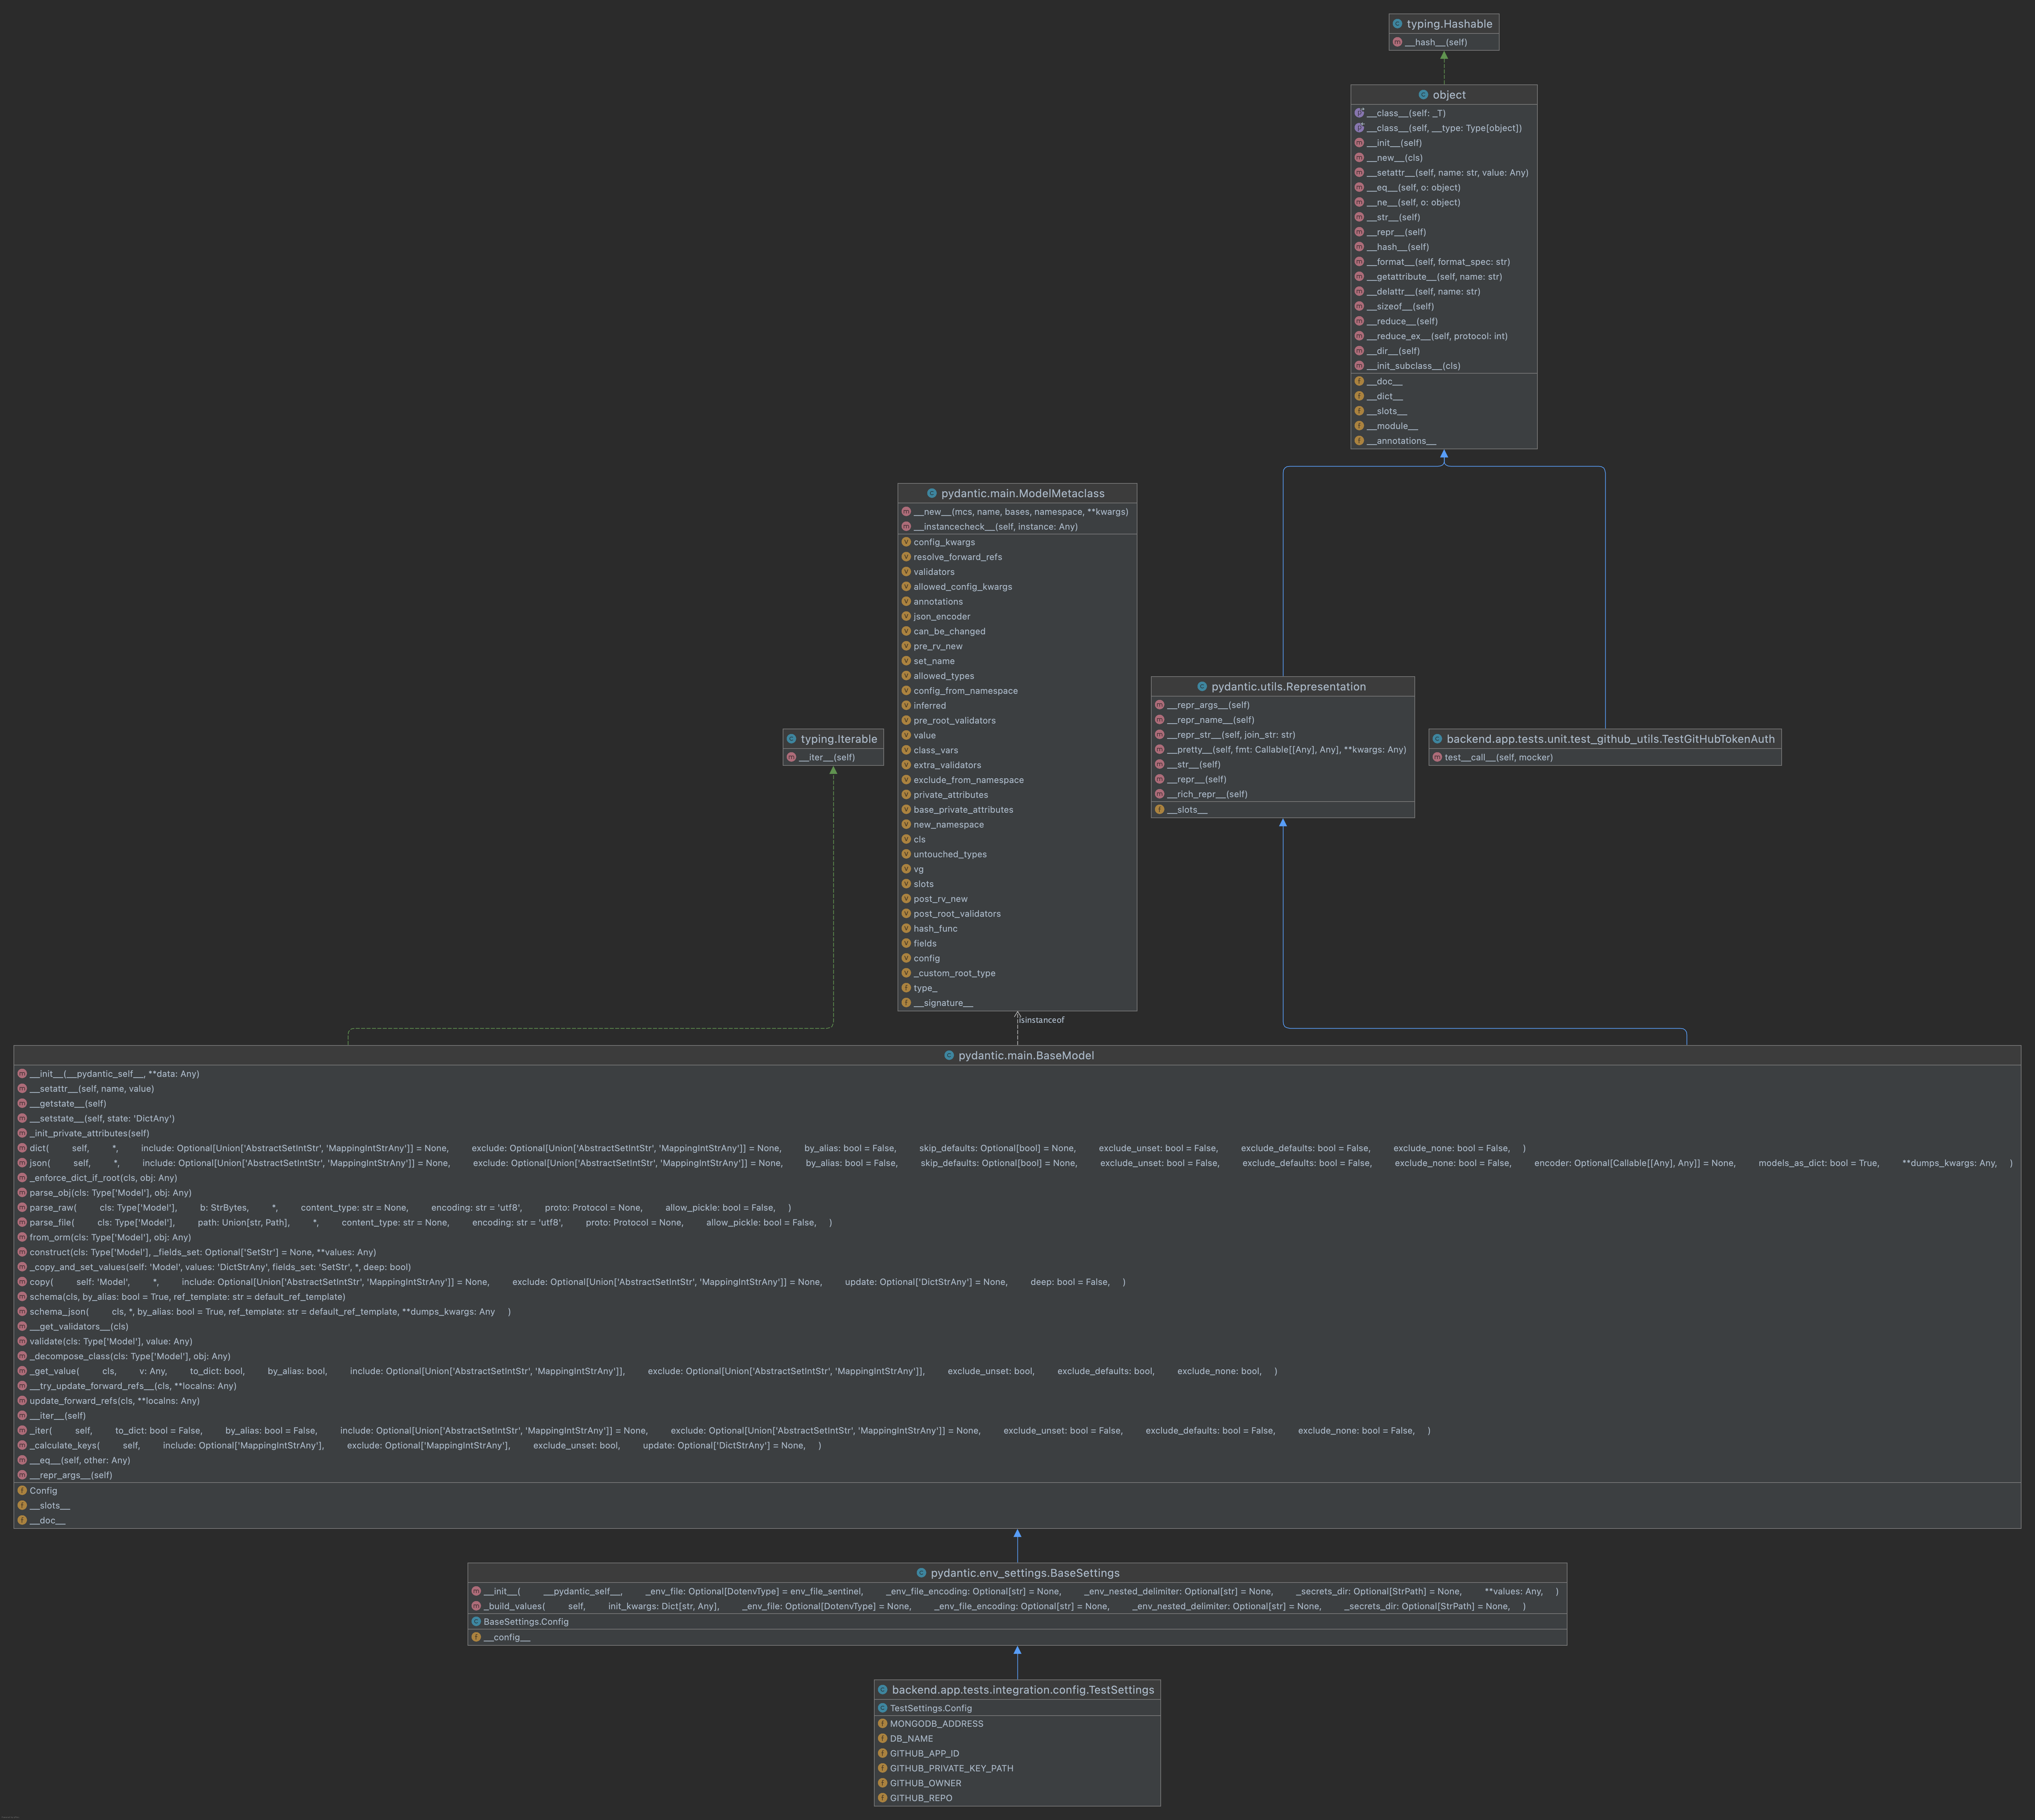Select the __pretty__ method in Representation
Viewport: 2035px width, 1820px height.
click(x=1286, y=750)
